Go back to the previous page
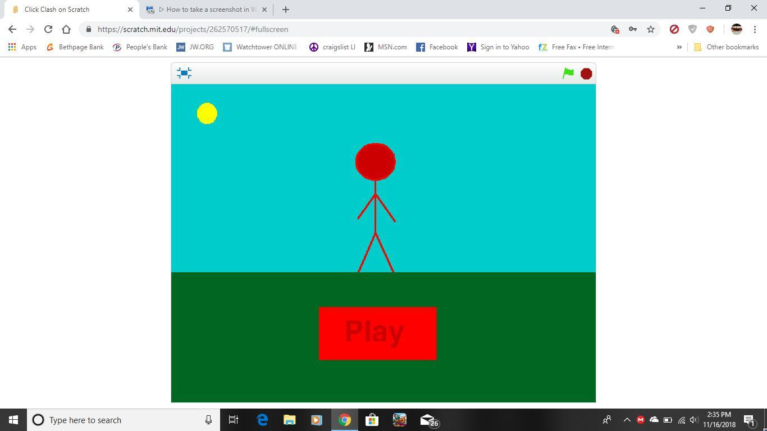 coord(12,29)
